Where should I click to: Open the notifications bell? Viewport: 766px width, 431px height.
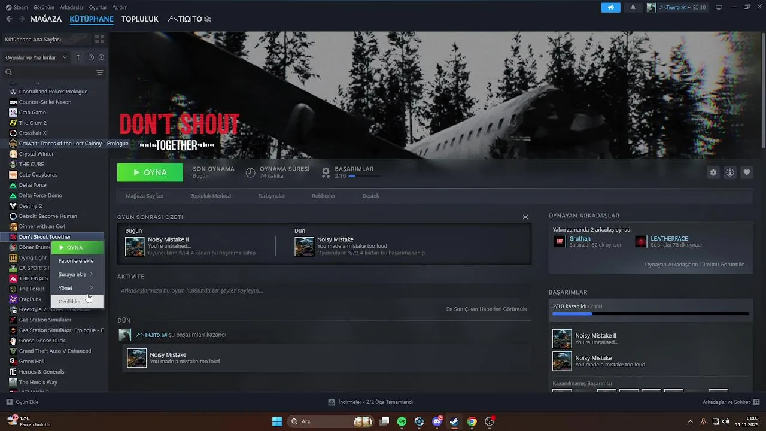click(x=633, y=7)
